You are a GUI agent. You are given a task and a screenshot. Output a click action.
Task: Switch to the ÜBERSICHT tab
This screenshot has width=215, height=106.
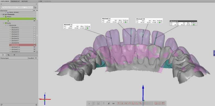pyautogui.click(x=15, y=1)
